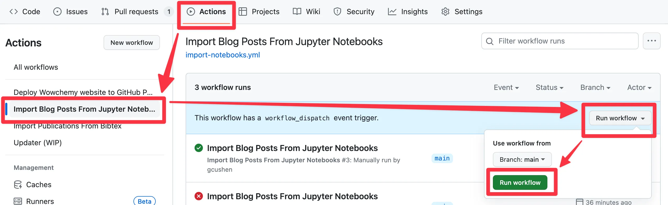
Task: Expand the Status filter dropdown
Action: pyautogui.click(x=550, y=88)
